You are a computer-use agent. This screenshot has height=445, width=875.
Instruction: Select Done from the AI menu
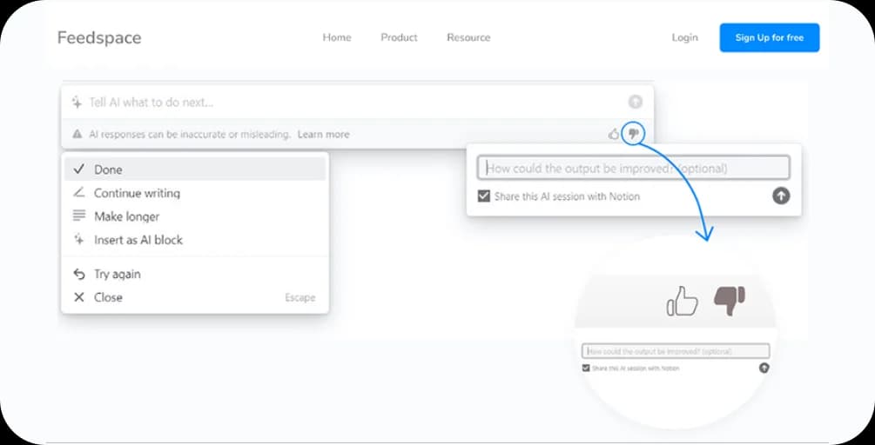[x=195, y=169]
